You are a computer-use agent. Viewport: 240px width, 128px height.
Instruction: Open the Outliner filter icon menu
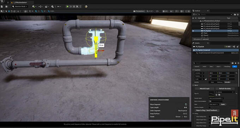click(194, 14)
